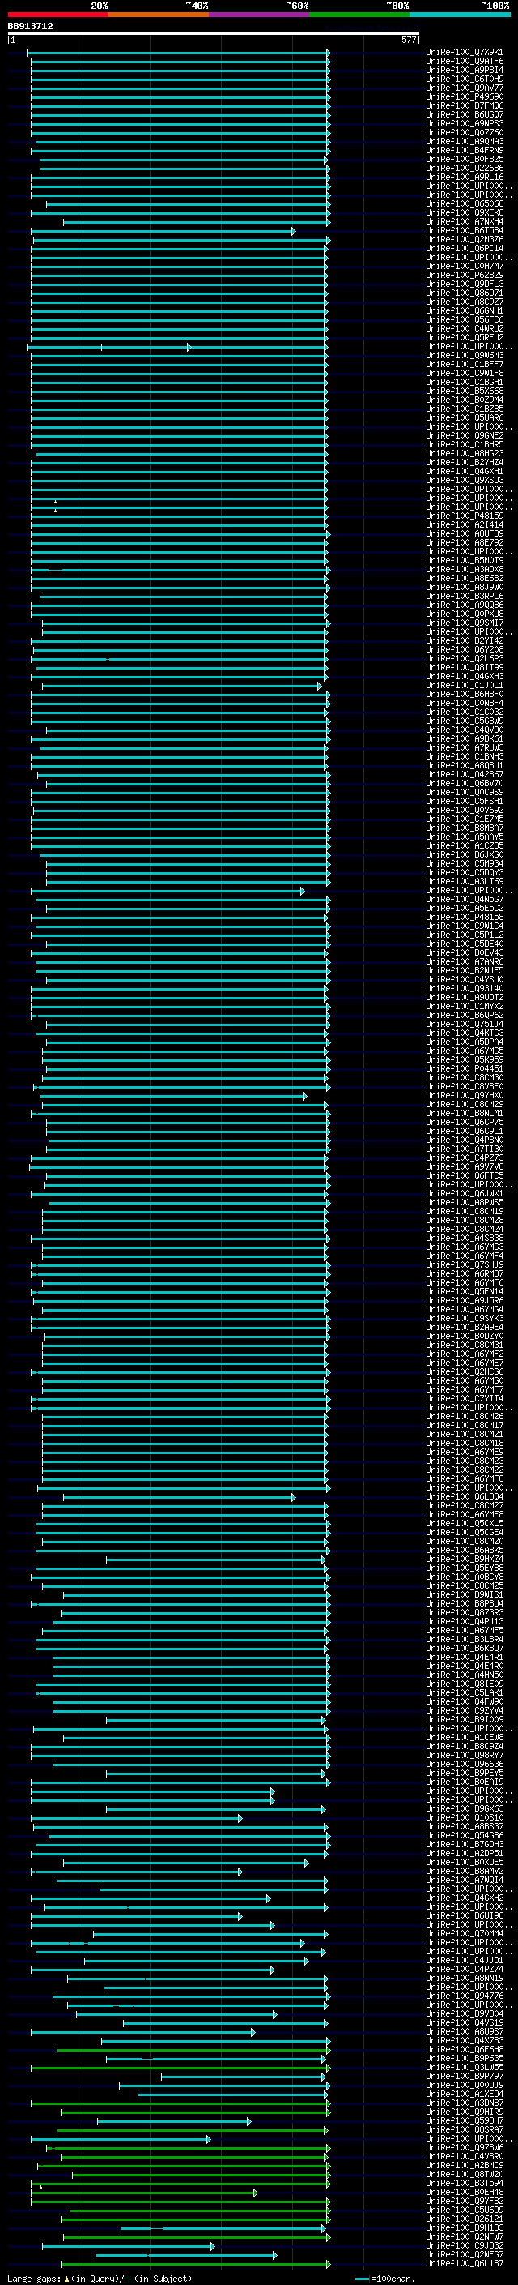Click hit label UniRef100_C1MYX2
The height and width of the screenshot is (2285, 518).
(465, 1006)
